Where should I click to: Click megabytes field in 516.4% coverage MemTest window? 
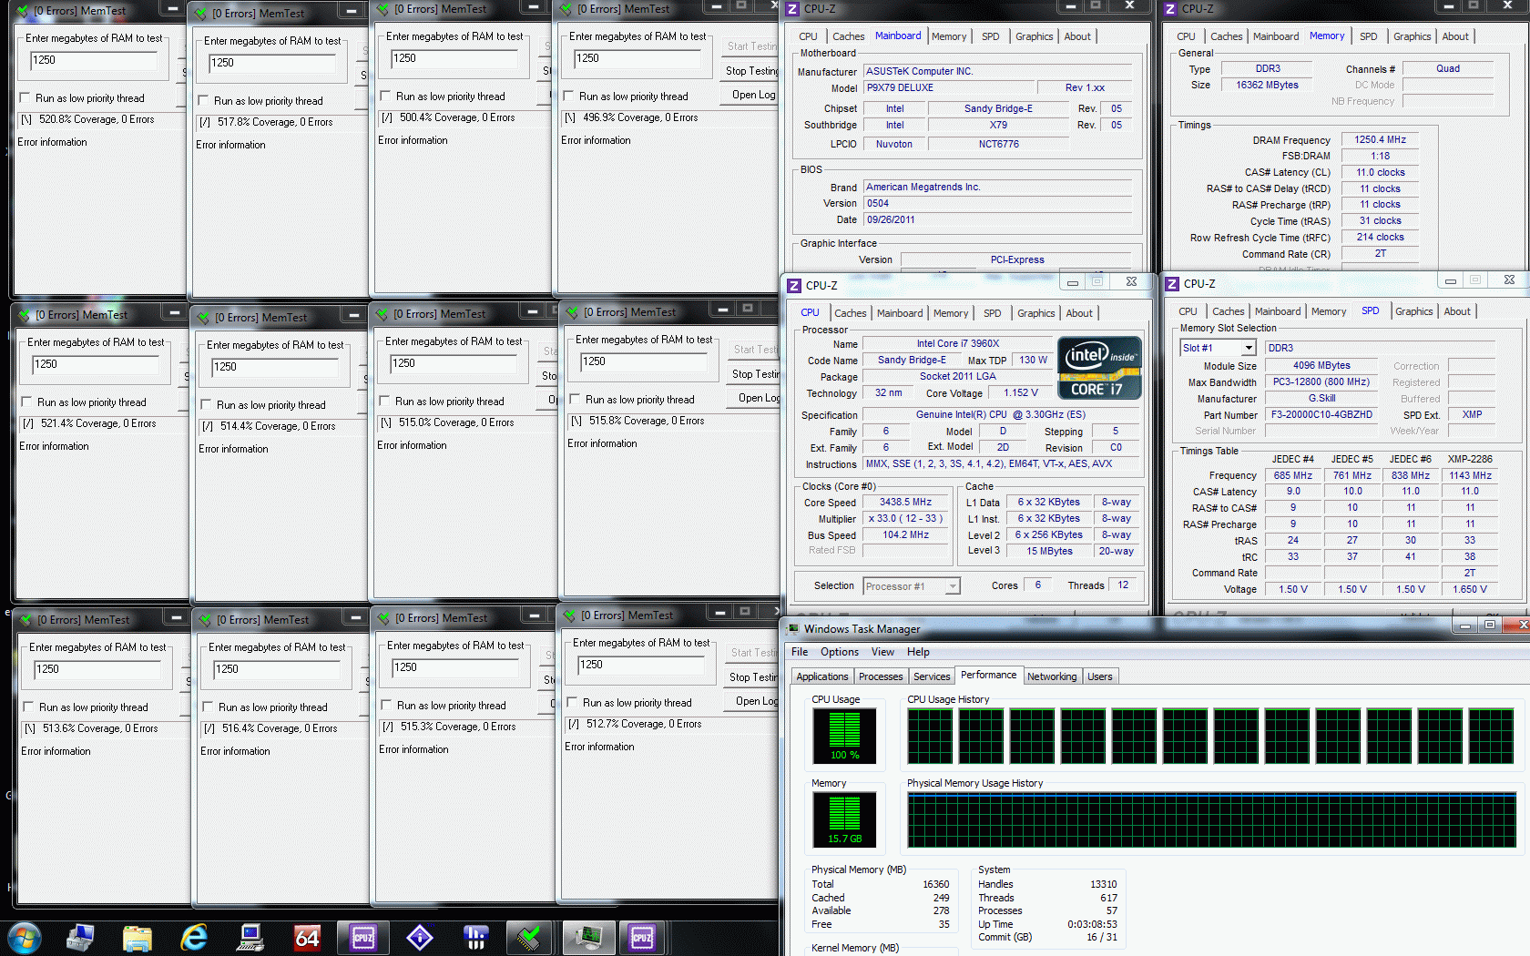pyautogui.click(x=279, y=670)
